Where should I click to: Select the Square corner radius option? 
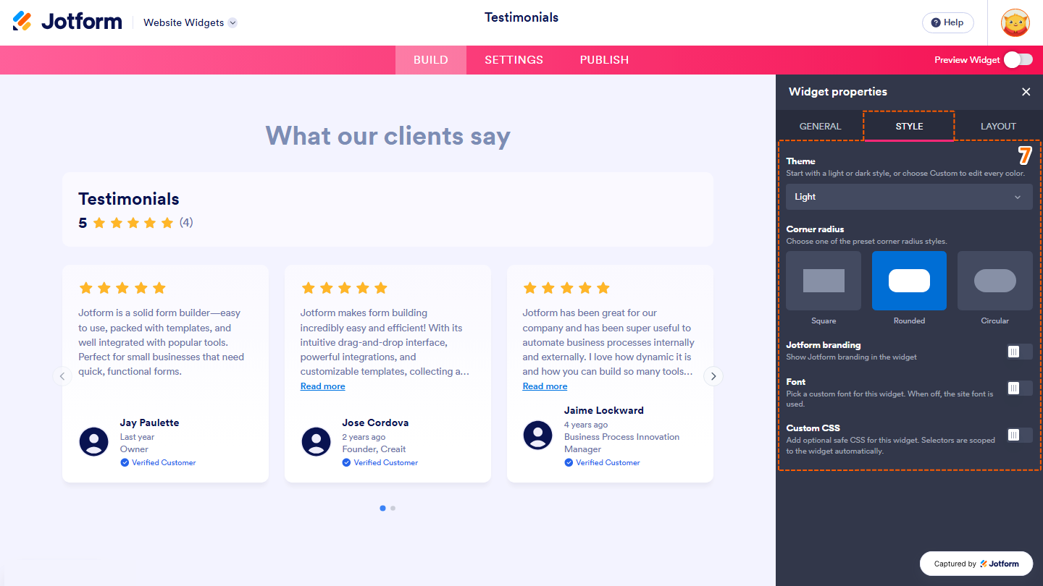[824, 281]
